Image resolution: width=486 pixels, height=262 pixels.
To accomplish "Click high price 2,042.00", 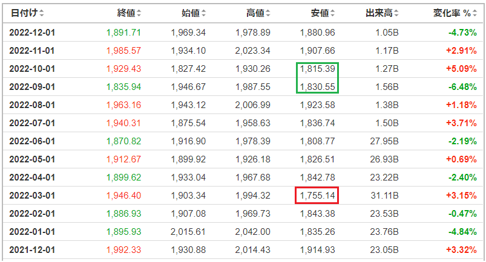I will click(x=252, y=232).
